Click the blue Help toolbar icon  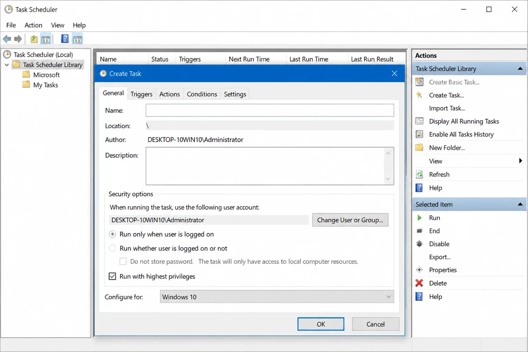coord(65,39)
